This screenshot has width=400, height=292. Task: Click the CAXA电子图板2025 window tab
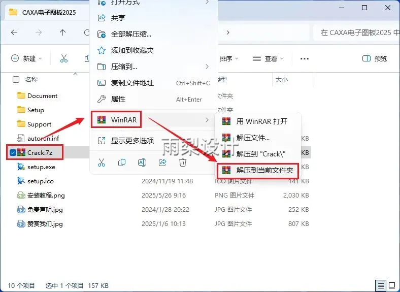[46, 12]
